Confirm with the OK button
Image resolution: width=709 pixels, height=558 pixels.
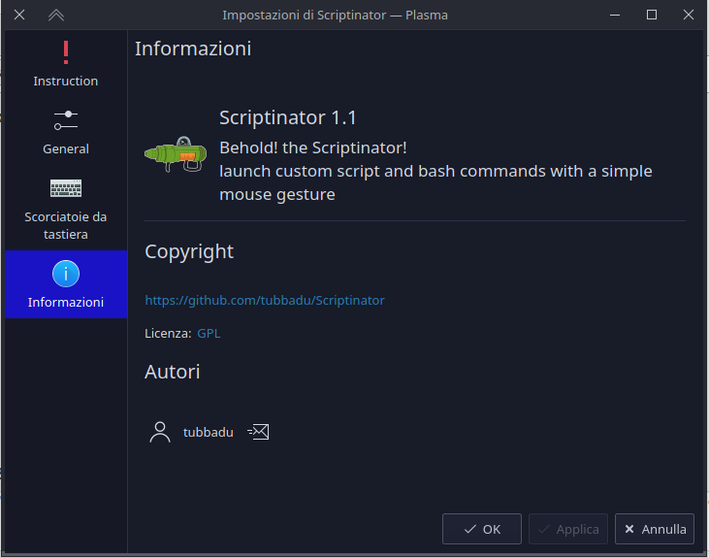482,529
